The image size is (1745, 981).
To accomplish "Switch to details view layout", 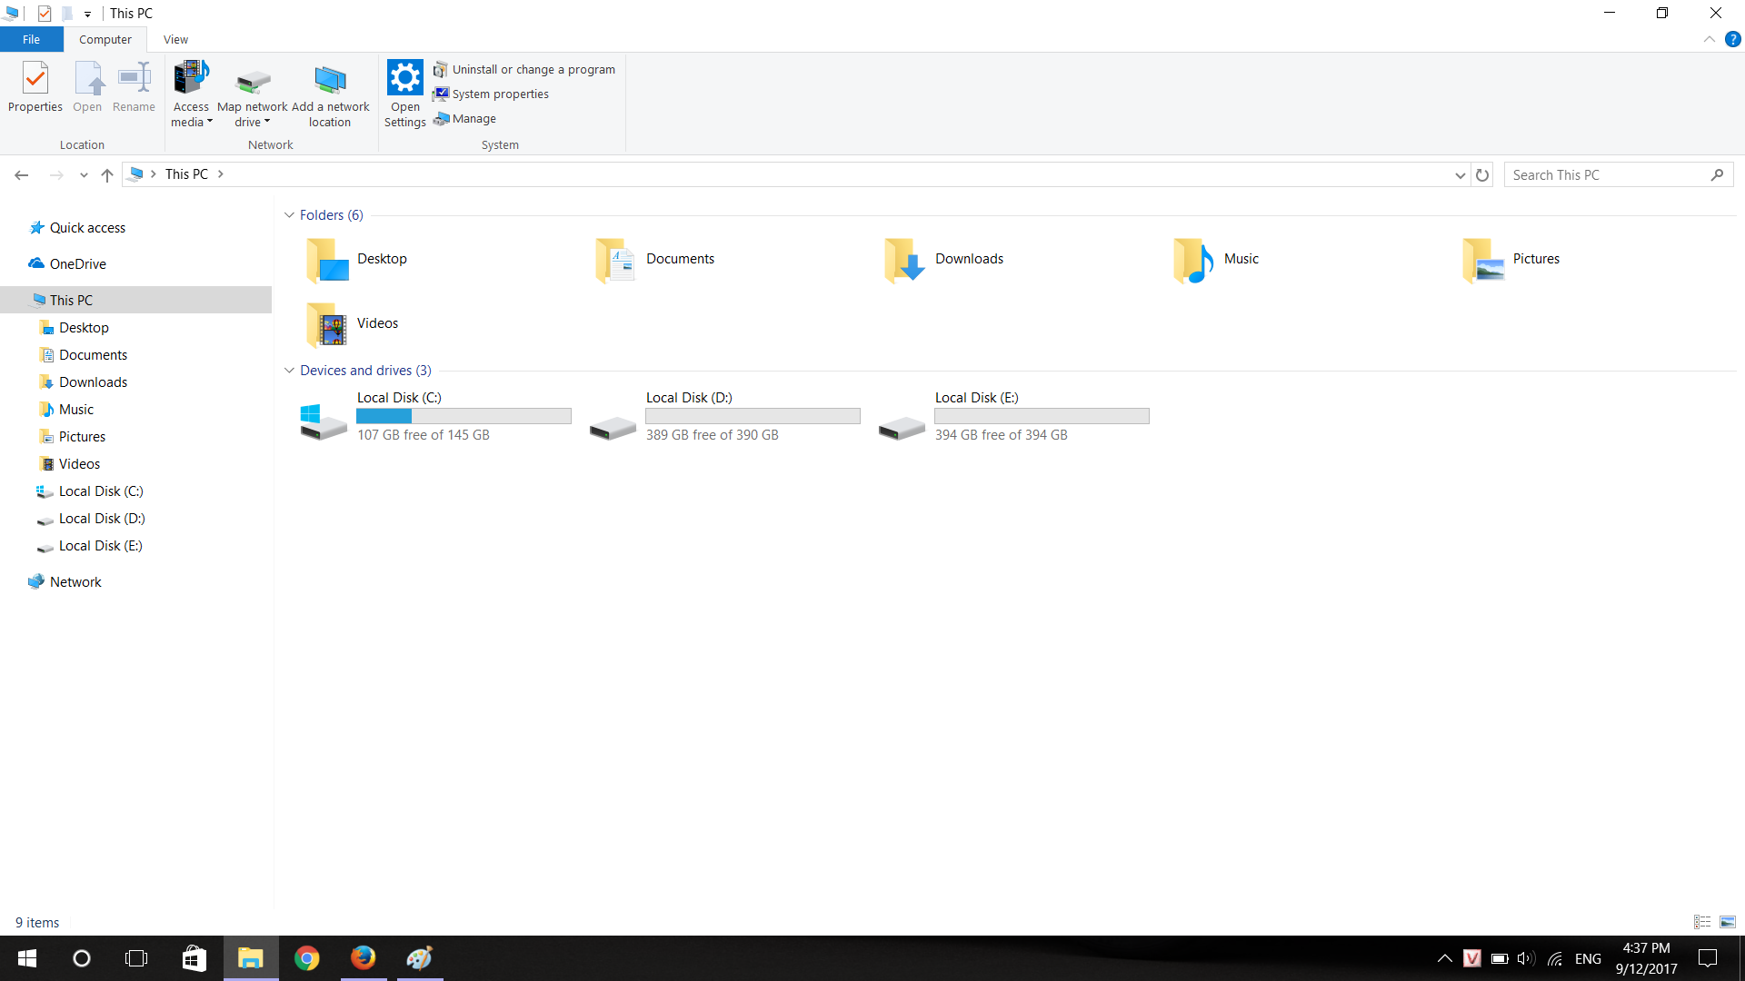I will point(1702,922).
